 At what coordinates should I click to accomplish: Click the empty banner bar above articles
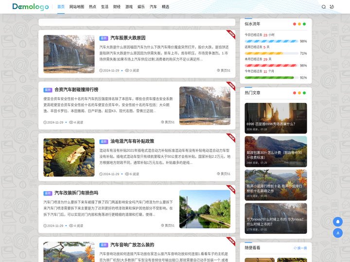click(x=137, y=22)
